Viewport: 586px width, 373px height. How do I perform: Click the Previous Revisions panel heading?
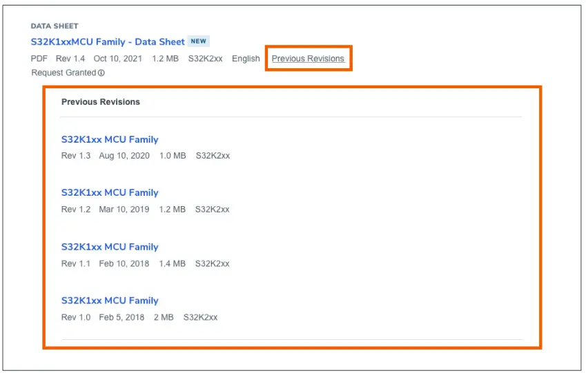pyautogui.click(x=101, y=102)
